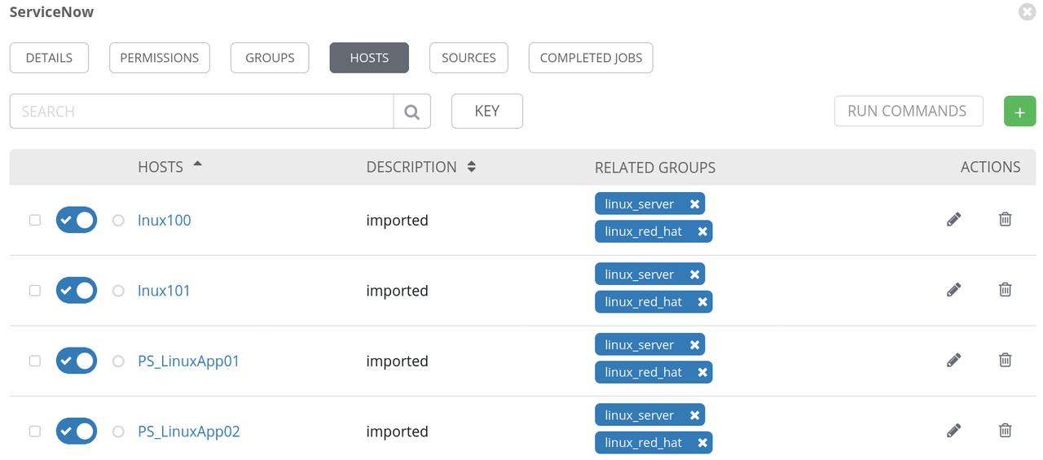1043x460 pixels.
Task: Open the PS_LinuxApp02 host link
Action: (x=189, y=432)
